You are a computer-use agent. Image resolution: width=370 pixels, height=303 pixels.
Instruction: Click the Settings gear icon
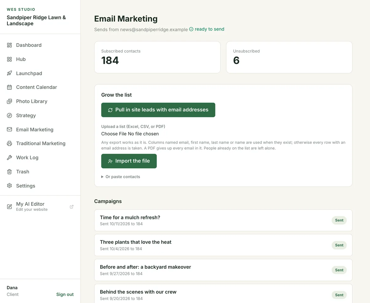10,186
